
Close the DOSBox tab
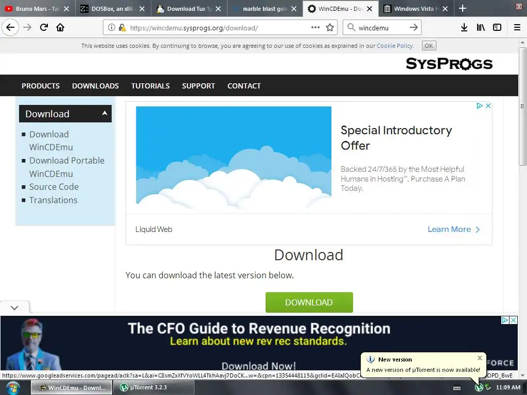click(142, 9)
